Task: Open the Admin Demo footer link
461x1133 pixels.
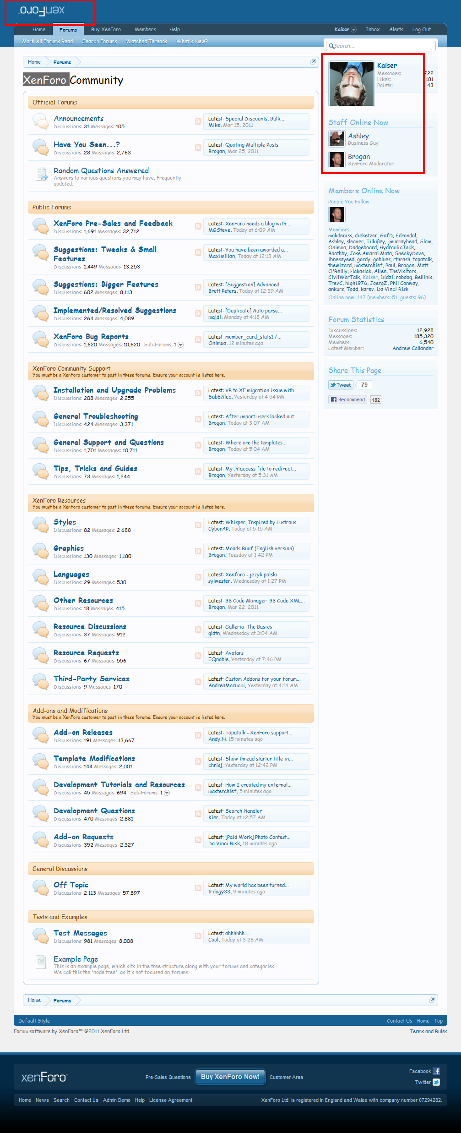Action: coord(117,1100)
